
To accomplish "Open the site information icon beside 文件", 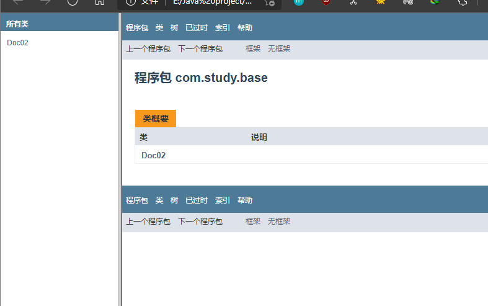I will pos(131,2).
